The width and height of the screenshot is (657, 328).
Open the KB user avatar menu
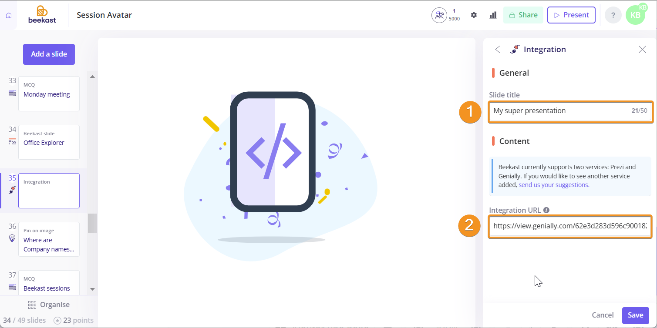pyautogui.click(x=636, y=14)
